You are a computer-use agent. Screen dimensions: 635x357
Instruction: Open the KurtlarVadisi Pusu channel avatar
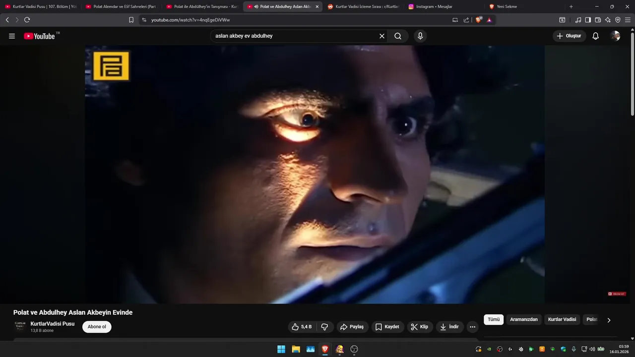pos(20,327)
